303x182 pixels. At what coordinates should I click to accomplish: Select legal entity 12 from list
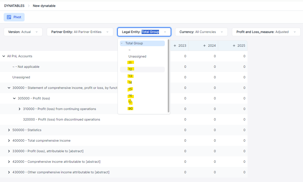130,69
